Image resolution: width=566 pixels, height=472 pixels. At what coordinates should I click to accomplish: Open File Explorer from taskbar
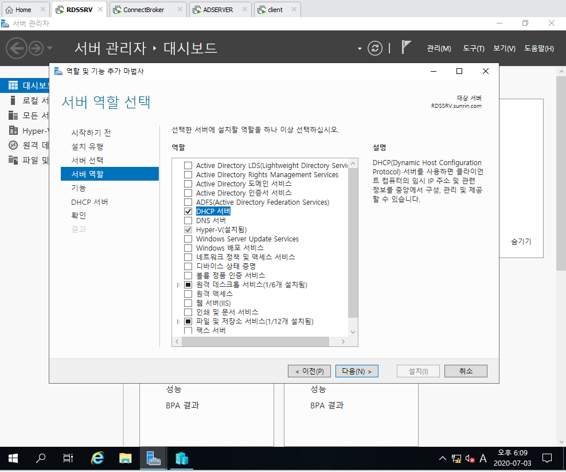[125, 459]
